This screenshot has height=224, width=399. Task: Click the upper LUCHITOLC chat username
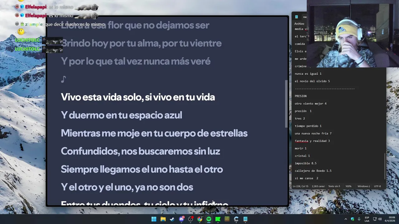point(27,40)
